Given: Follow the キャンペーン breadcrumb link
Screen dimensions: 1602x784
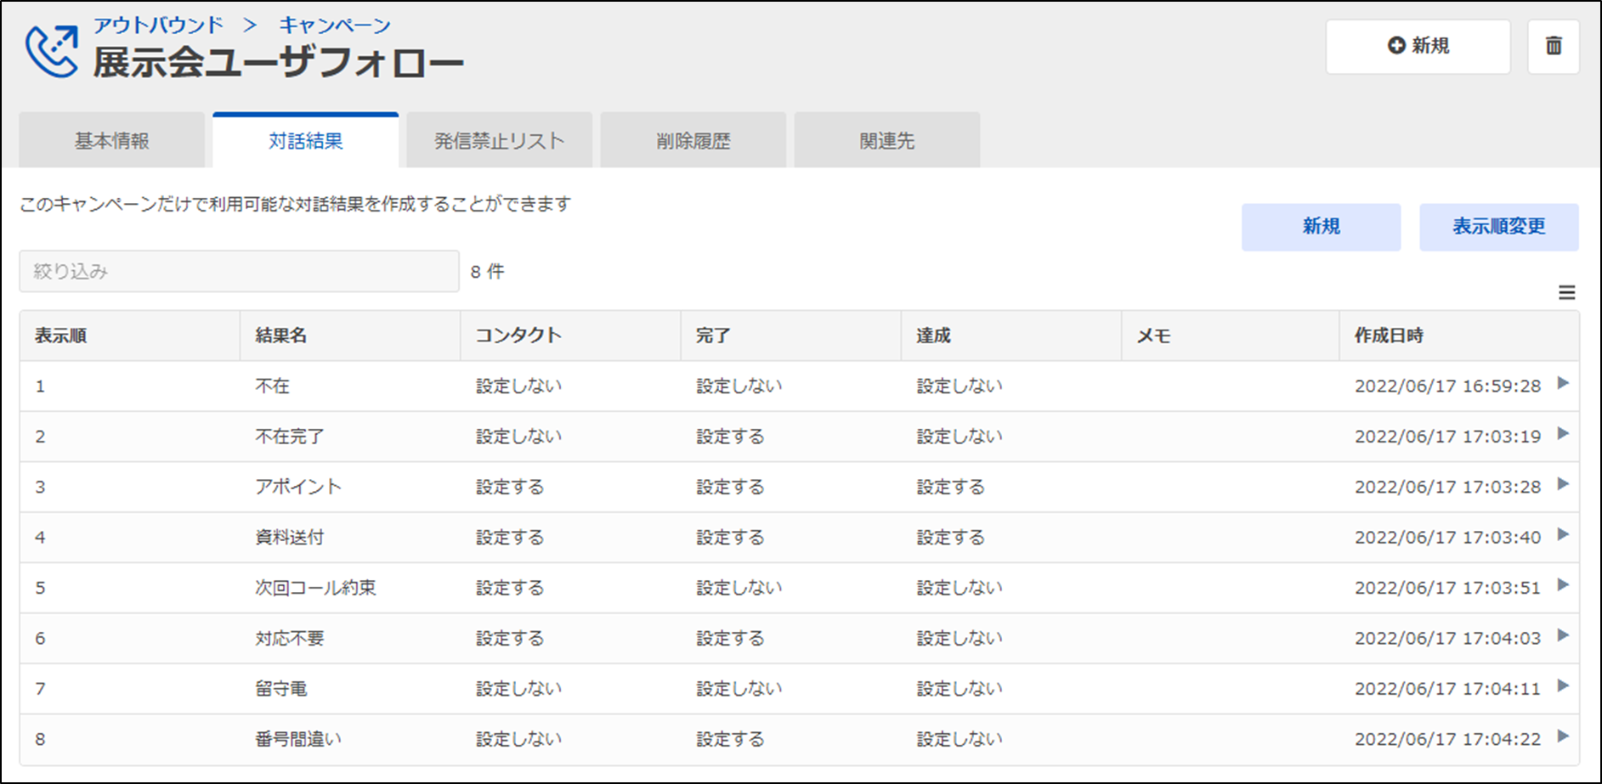Looking at the screenshot, I should (335, 25).
